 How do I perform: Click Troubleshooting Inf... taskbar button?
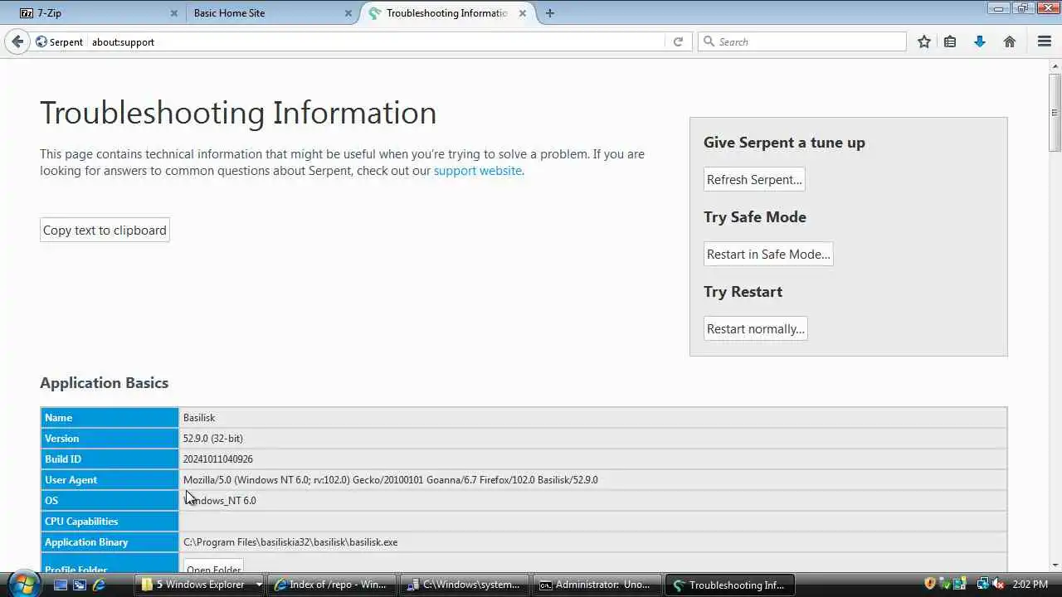[x=729, y=585]
